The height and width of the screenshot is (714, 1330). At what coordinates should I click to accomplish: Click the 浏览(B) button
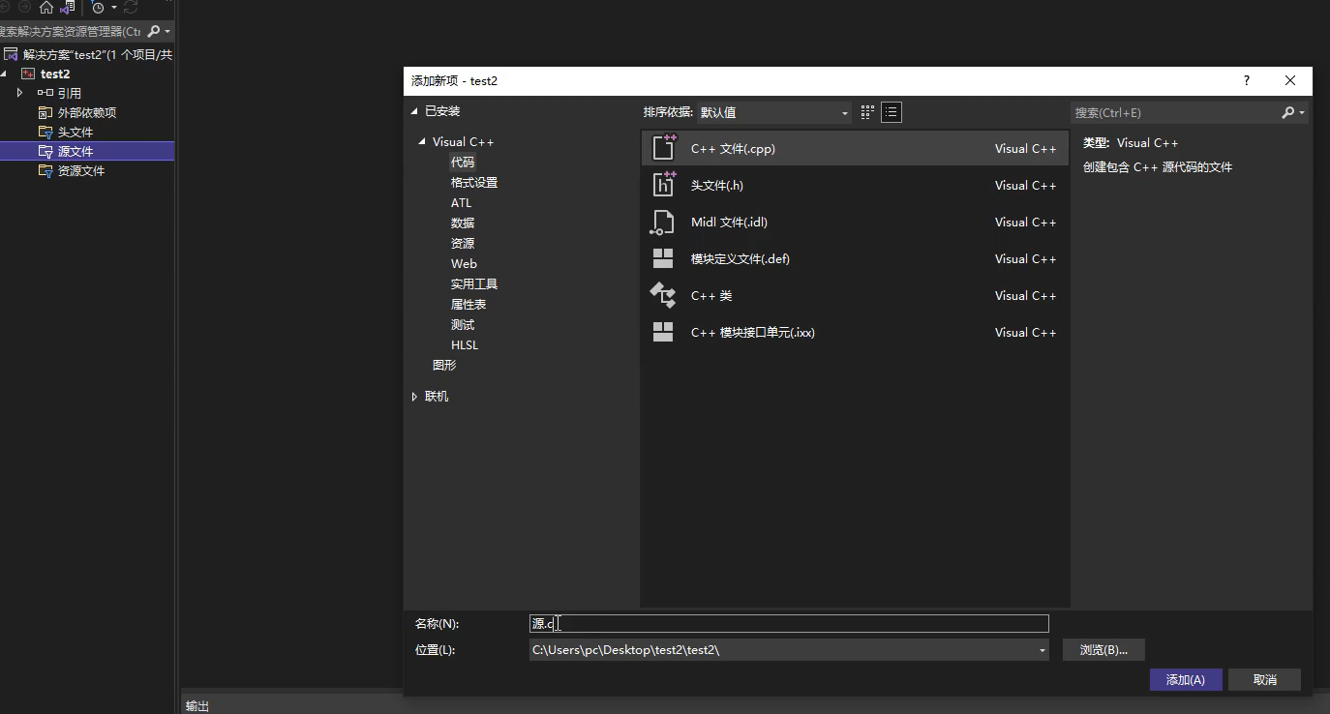[x=1103, y=649]
